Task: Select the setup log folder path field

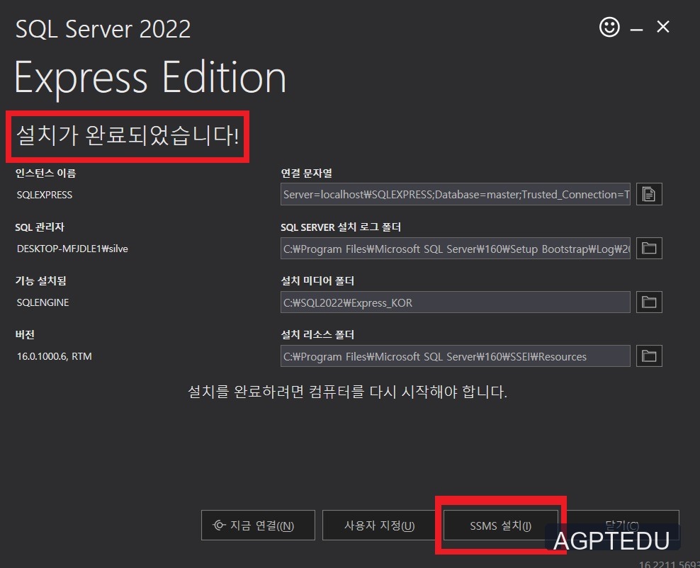Action: click(x=456, y=248)
